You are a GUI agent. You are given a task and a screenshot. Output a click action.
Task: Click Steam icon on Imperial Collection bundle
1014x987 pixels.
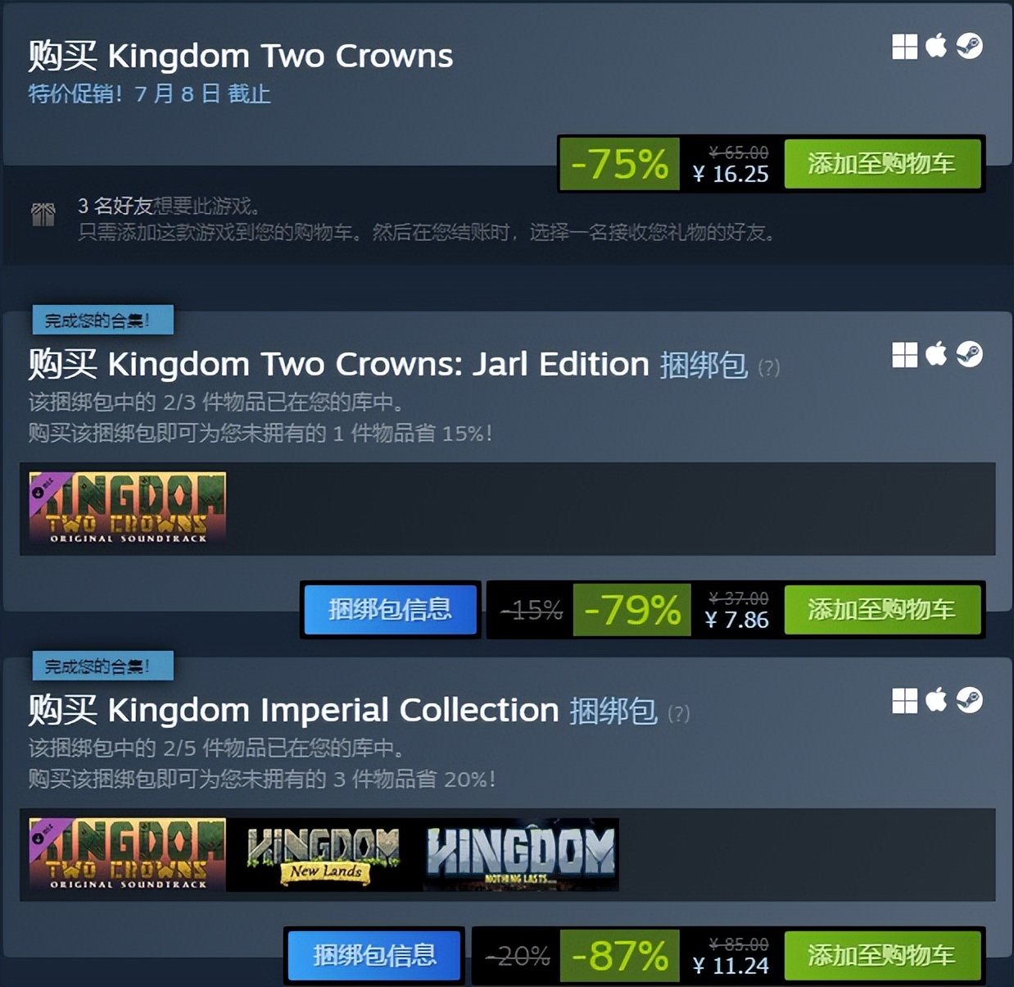click(x=970, y=700)
